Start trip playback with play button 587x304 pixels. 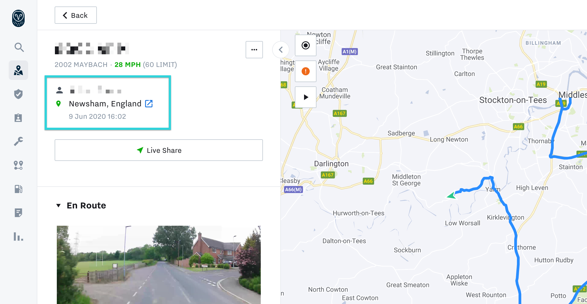(x=306, y=97)
